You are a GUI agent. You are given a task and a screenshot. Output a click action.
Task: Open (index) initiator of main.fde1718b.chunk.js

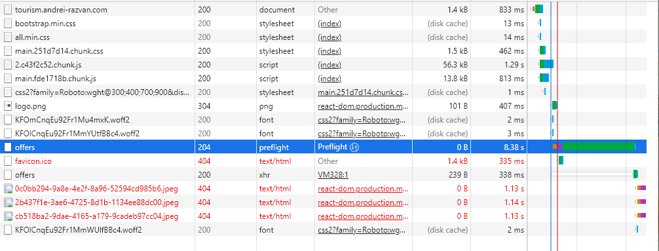coord(329,79)
